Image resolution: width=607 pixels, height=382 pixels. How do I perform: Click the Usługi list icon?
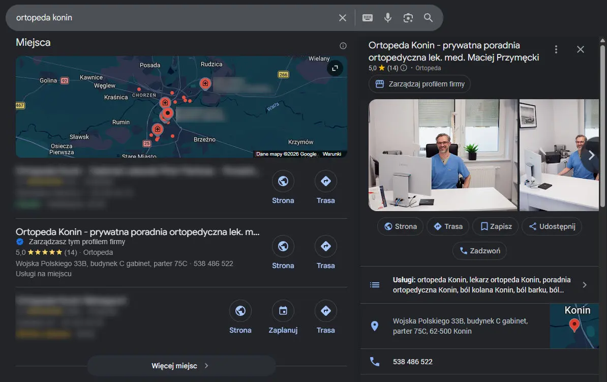[375, 285]
